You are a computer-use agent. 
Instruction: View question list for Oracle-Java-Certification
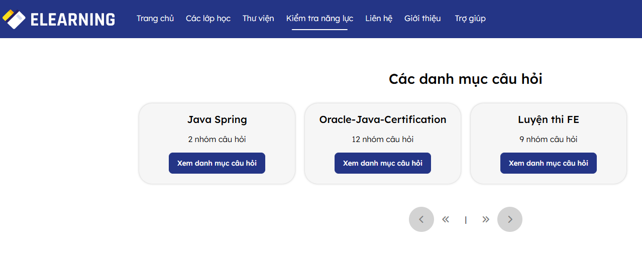tap(383, 163)
